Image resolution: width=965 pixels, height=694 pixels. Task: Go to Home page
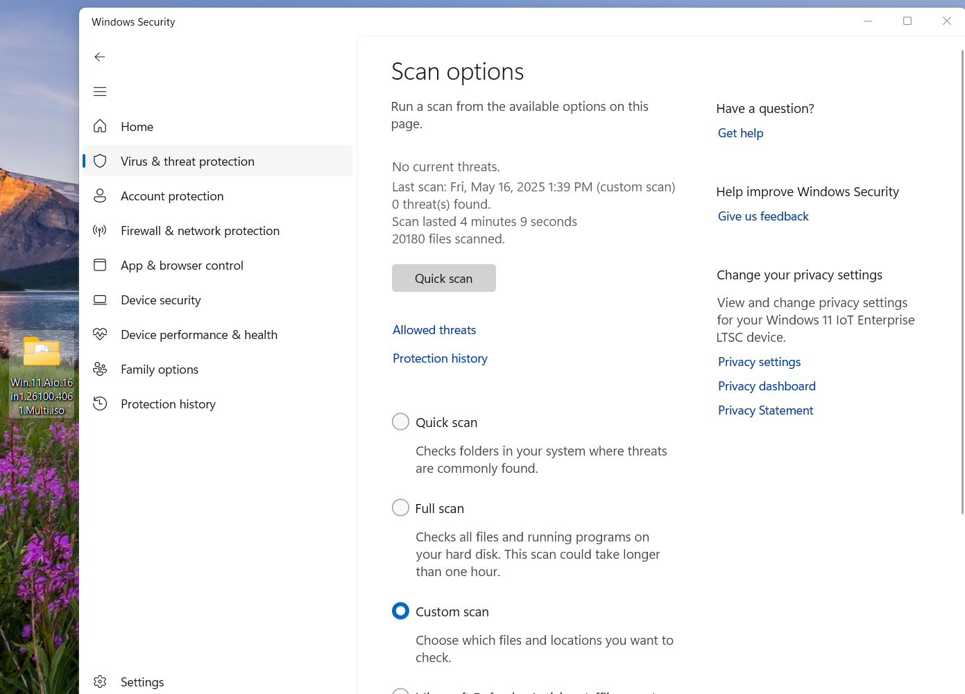point(218,126)
